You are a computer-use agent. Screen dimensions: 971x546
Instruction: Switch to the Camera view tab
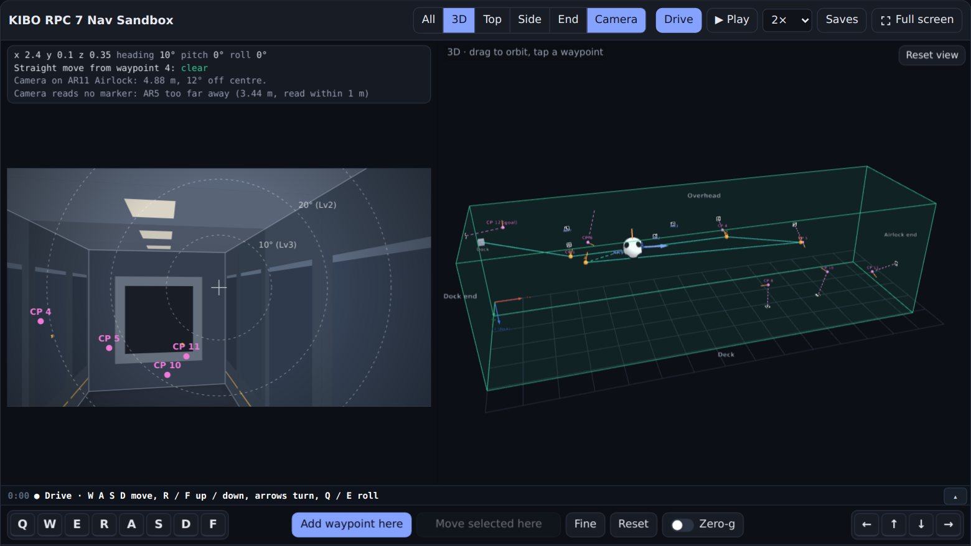616,20
